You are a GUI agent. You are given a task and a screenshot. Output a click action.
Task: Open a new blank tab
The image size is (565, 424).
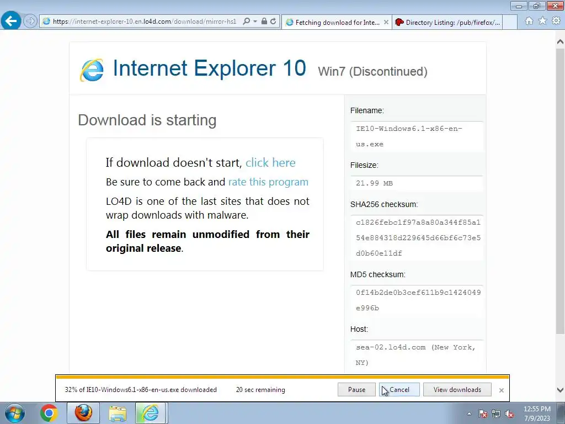click(510, 22)
